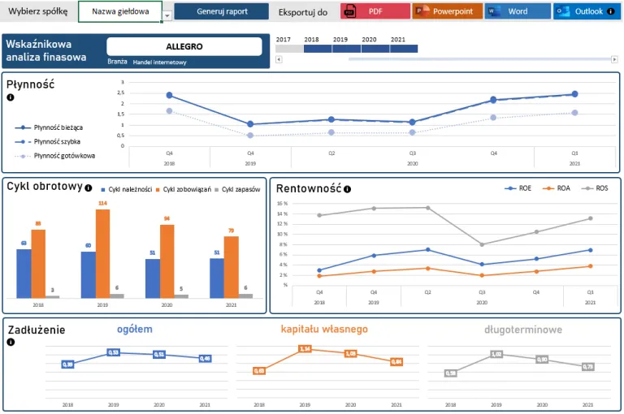This screenshot has height=414, width=624.
Task: Click the Nazwa giełdowa input cell
Action: (x=120, y=11)
